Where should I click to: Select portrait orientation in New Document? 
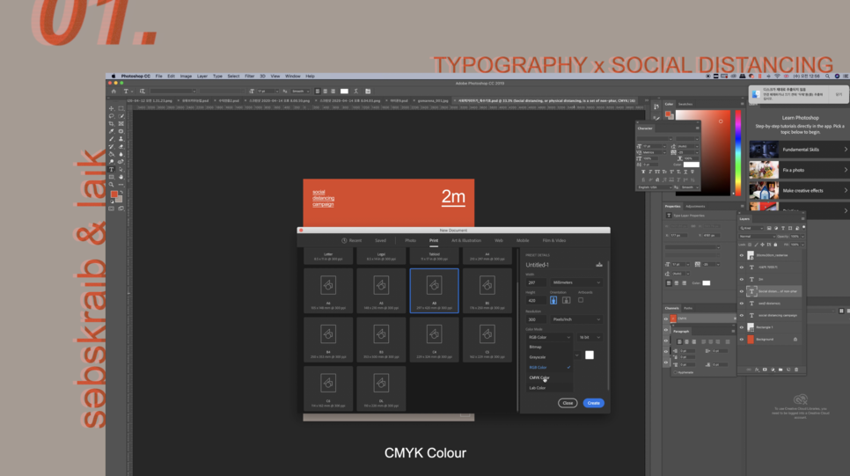point(553,300)
